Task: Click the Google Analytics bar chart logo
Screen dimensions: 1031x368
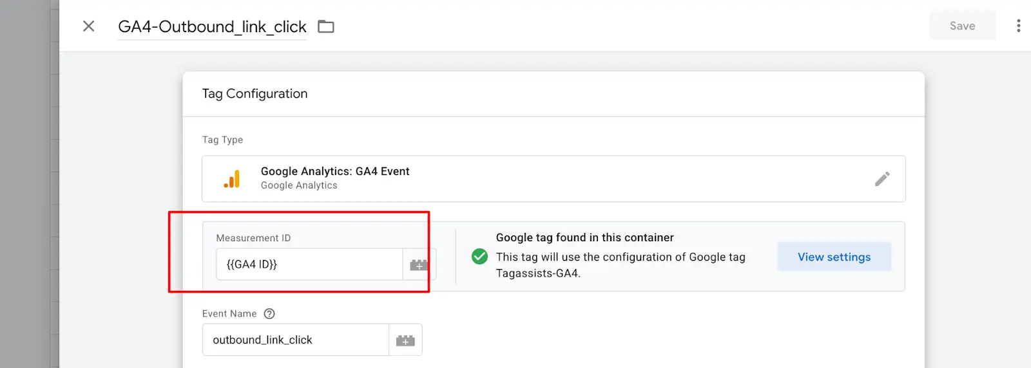Action: point(232,179)
